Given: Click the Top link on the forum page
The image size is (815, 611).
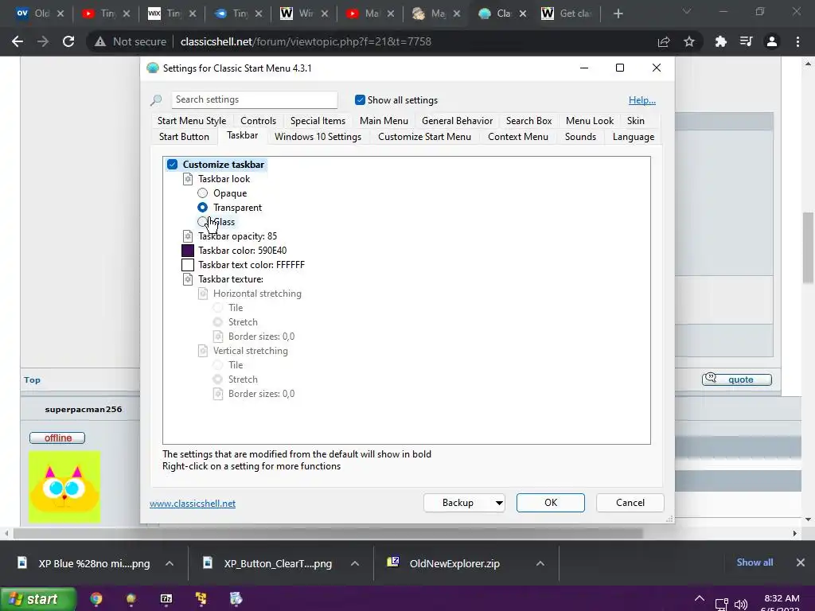Looking at the screenshot, I should pos(32,380).
